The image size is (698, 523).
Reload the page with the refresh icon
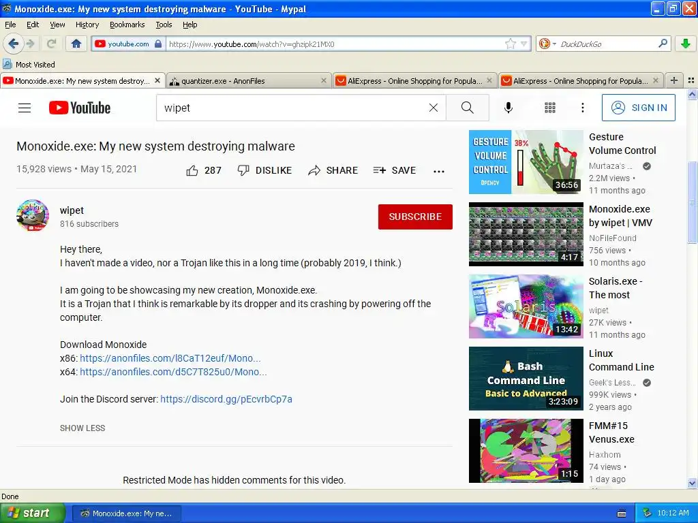[x=52, y=44]
